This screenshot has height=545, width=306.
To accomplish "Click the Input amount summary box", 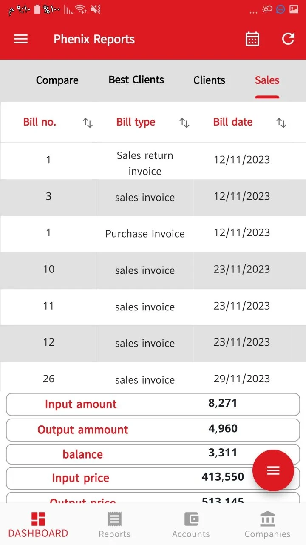I will point(153,404).
